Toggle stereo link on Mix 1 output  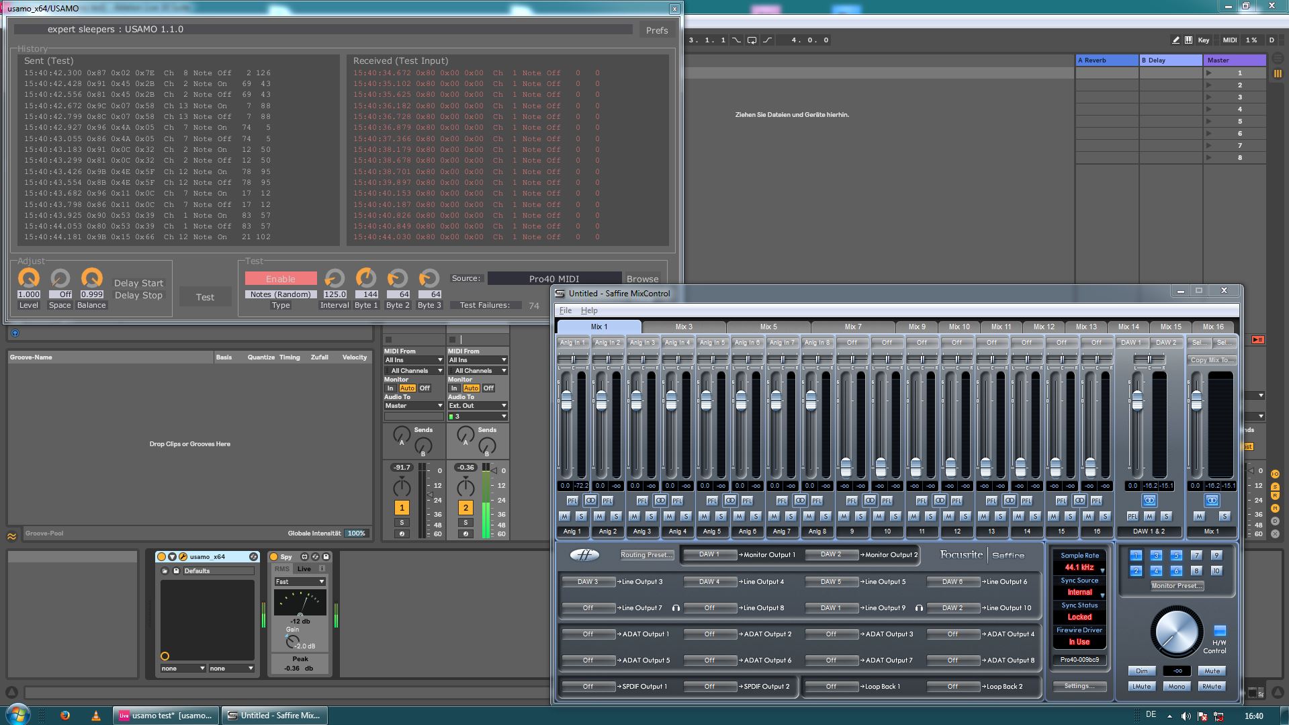1211,501
